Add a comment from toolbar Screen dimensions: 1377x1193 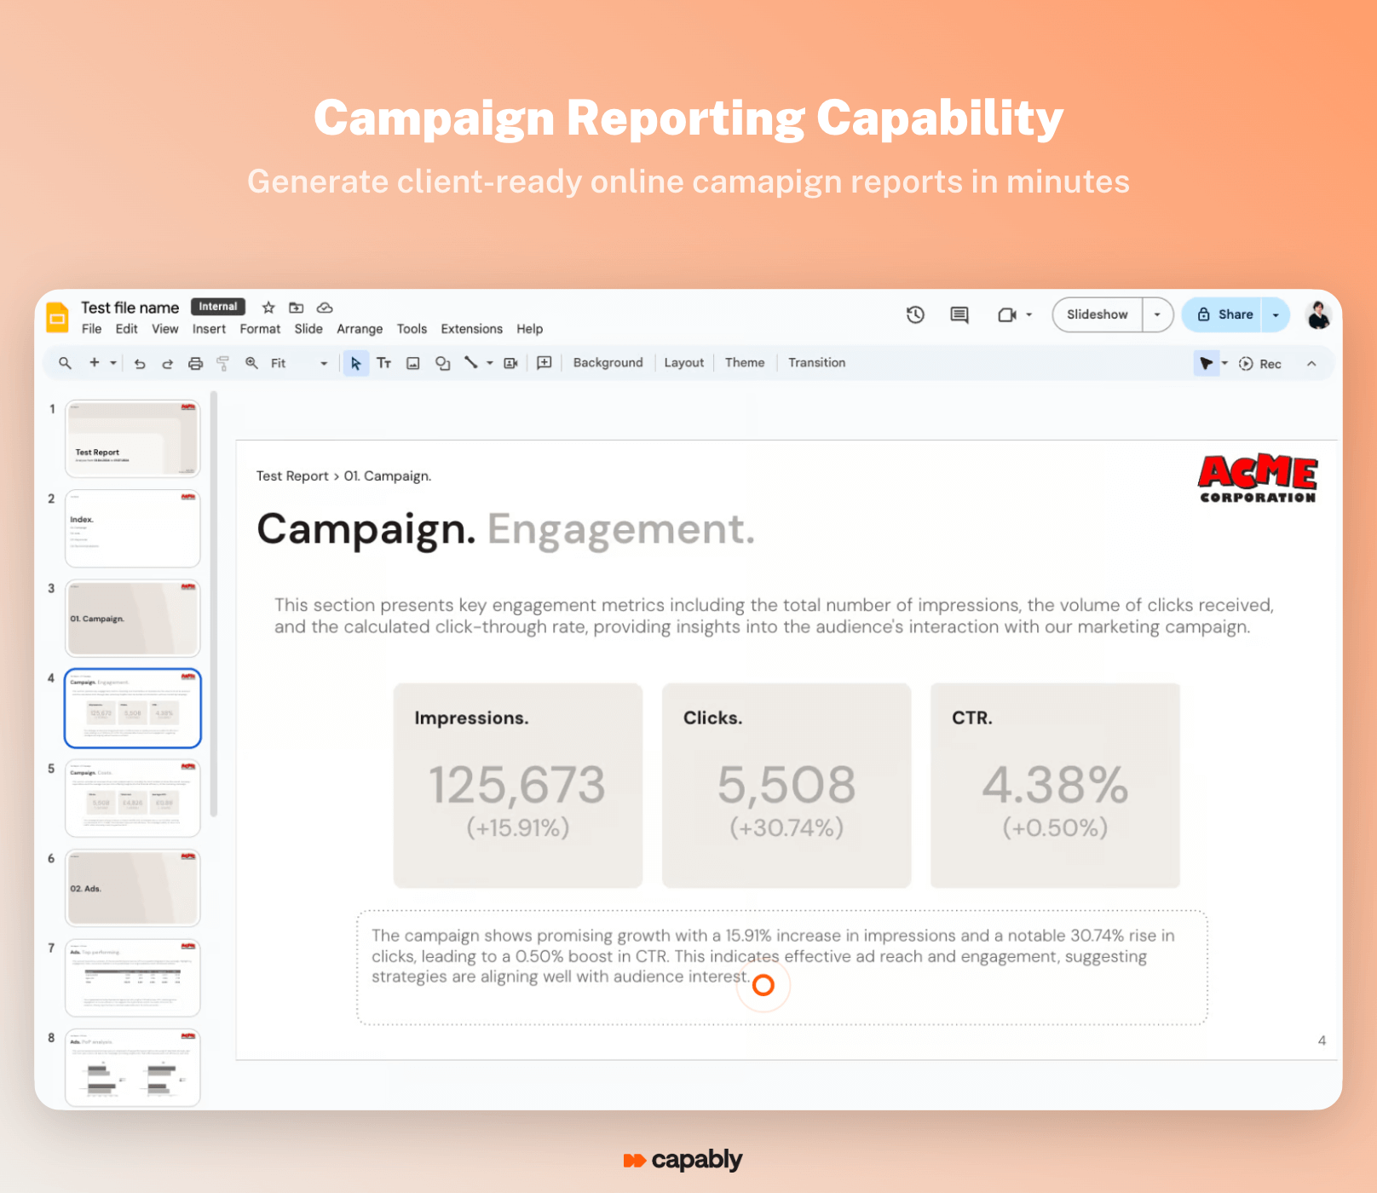(544, 363)
